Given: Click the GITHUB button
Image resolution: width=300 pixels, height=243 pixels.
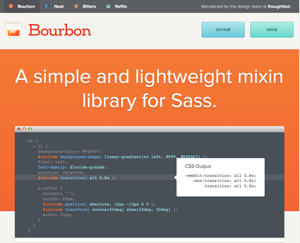Looking at the screenshot, I should pyautogui.click(x=223, y=30).
